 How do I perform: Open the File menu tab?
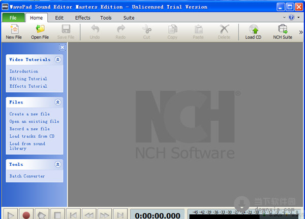click(13, 18)
